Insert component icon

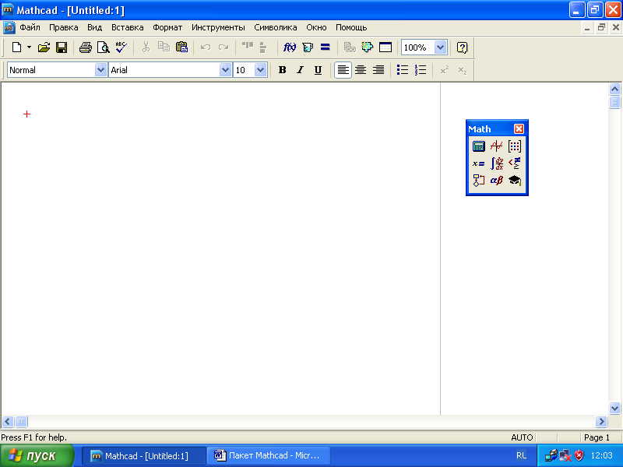coord(367,47)
